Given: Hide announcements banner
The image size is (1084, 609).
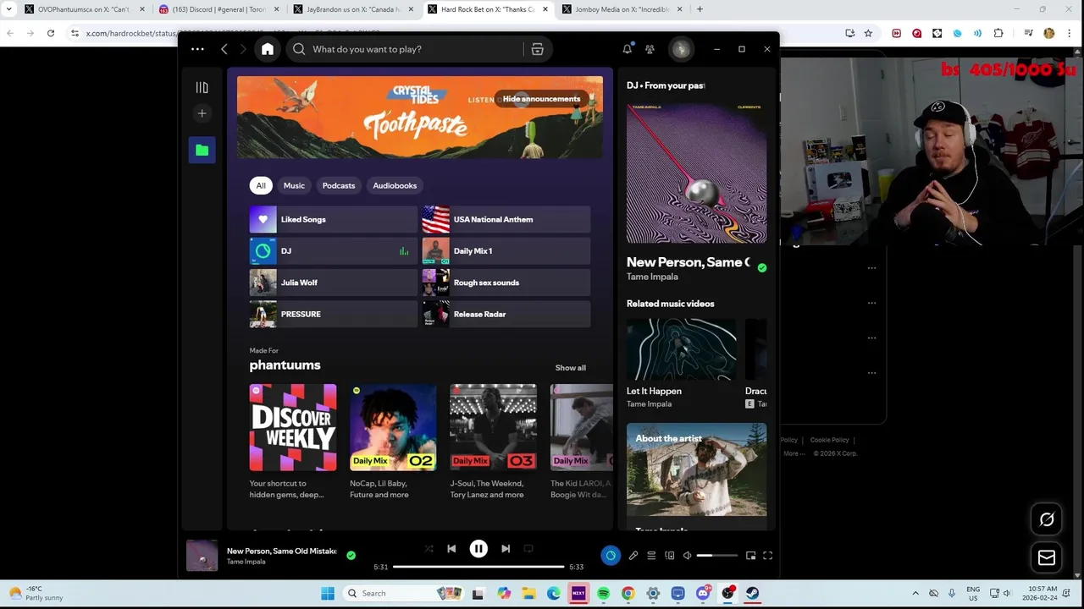Looking at the screenshot, I should click(541, 99).
